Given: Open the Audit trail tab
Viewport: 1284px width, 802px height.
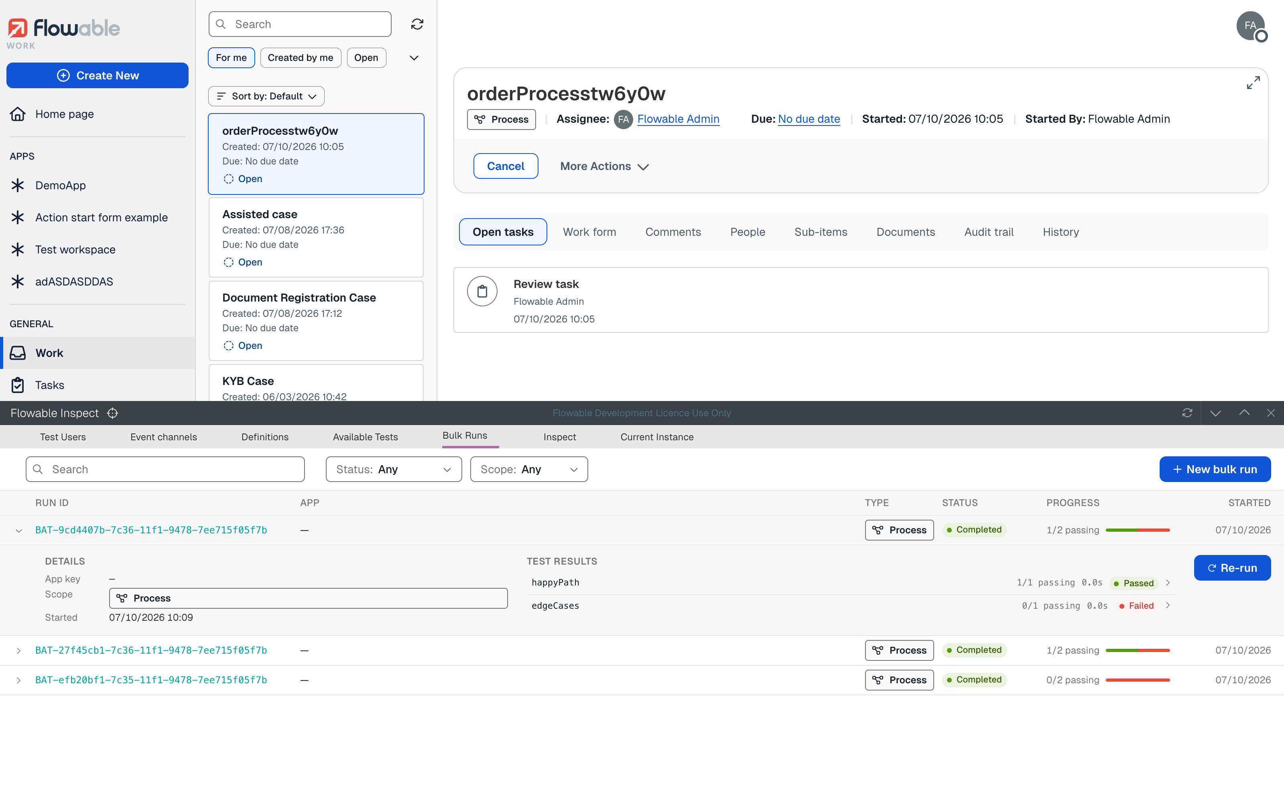Looking at the screenshot, I should (x=989, y=232).
